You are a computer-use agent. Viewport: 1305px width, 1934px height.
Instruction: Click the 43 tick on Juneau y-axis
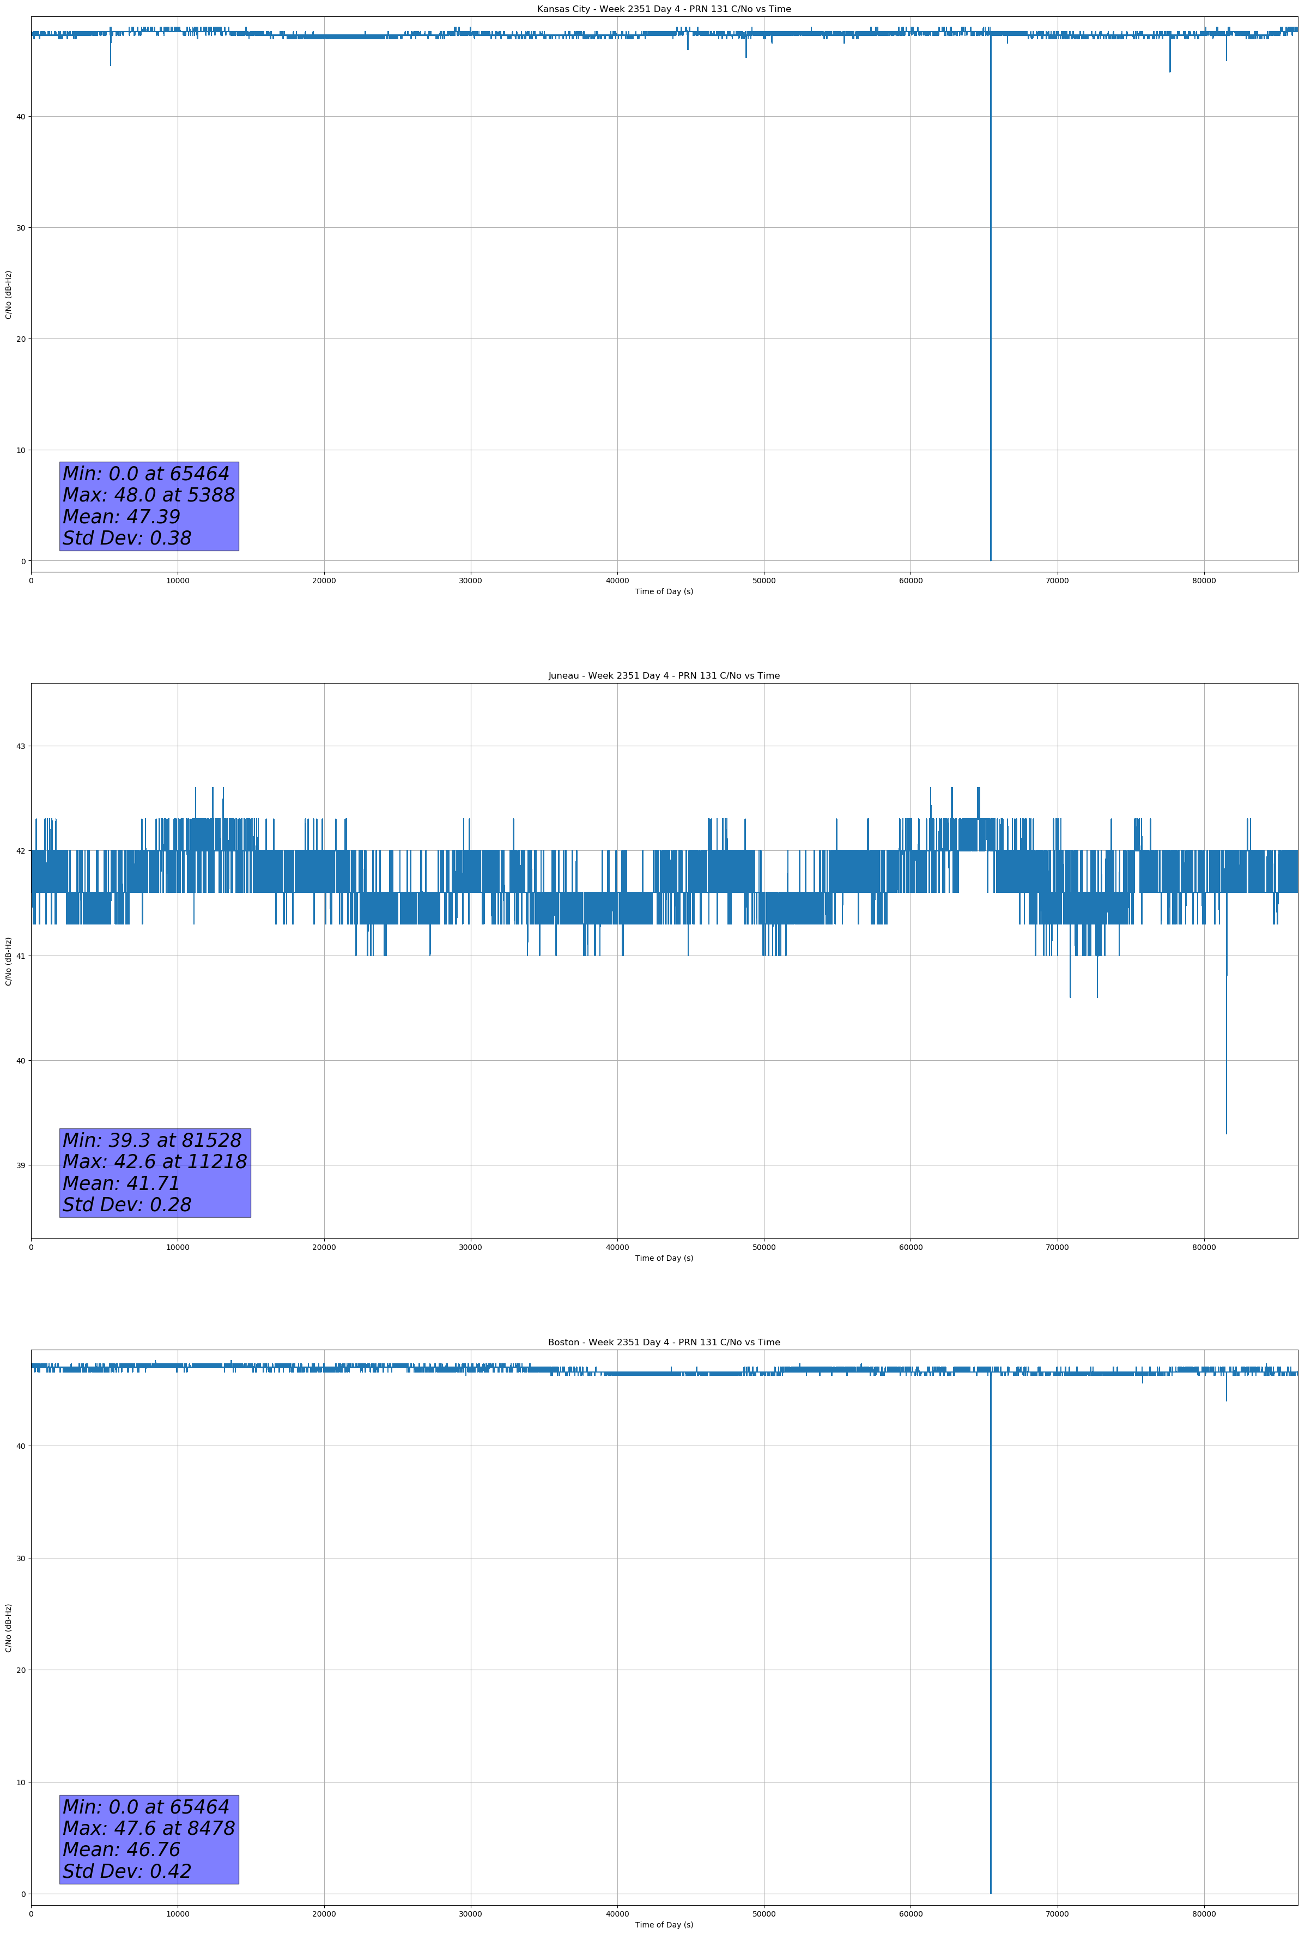[x=20, y=746]
